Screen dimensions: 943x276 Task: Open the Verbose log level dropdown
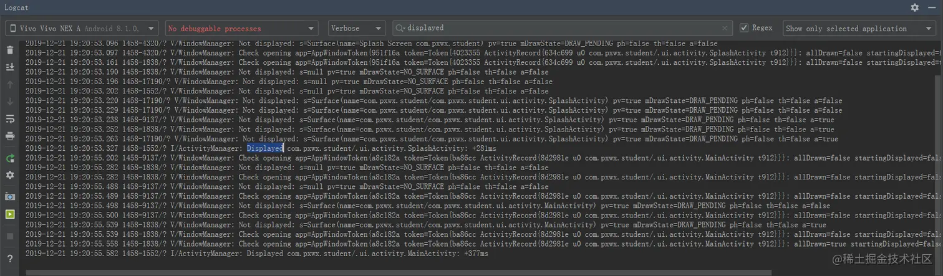(357, 28)
